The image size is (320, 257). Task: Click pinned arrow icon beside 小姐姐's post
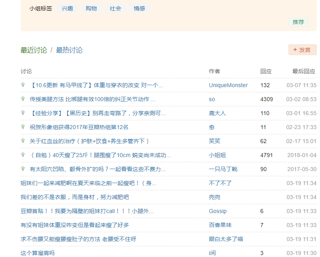[23, 155]
